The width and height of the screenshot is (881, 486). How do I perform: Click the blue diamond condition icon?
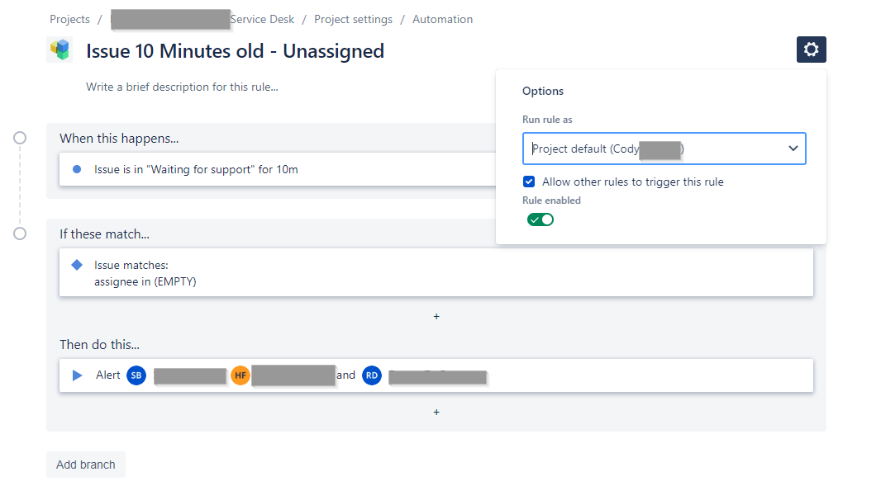coord(77,265)
